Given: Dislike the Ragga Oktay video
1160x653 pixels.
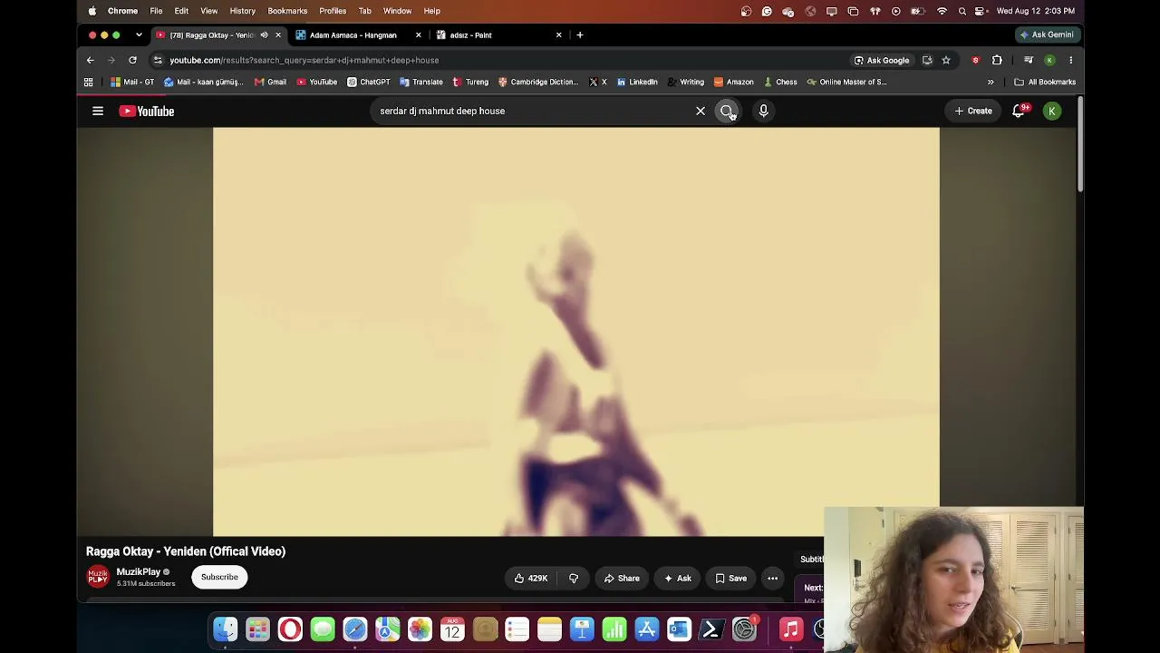Looking at the screenshot, I should [x=574, y=578].
